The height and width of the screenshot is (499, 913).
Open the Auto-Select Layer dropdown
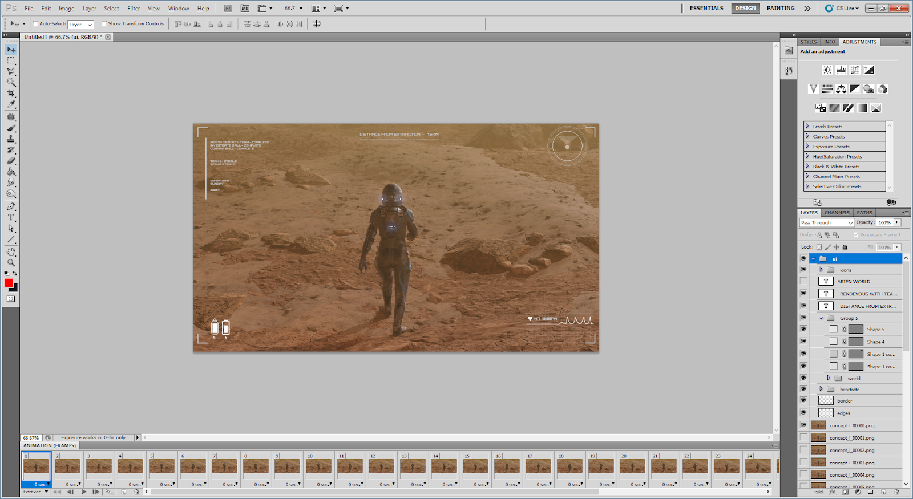tap(80, 25)
